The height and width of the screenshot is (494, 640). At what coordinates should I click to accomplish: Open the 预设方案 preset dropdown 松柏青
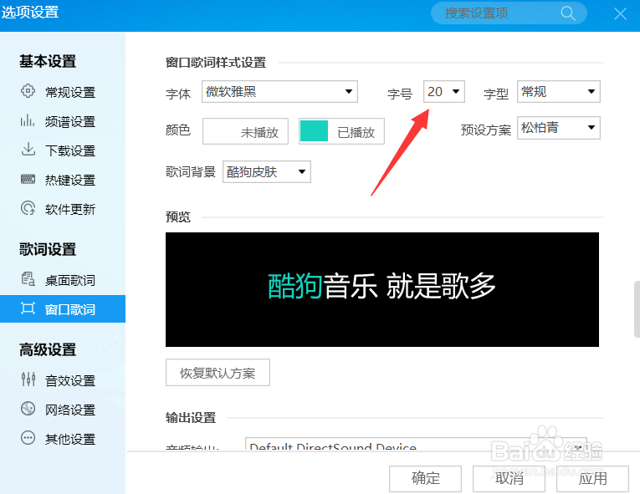point(558,128)
